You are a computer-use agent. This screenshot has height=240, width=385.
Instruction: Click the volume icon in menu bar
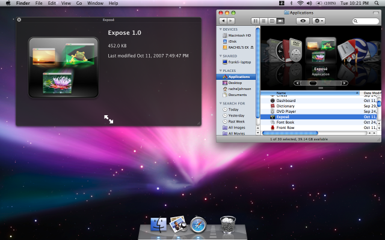pyautogui.click(x=309, y=3)
